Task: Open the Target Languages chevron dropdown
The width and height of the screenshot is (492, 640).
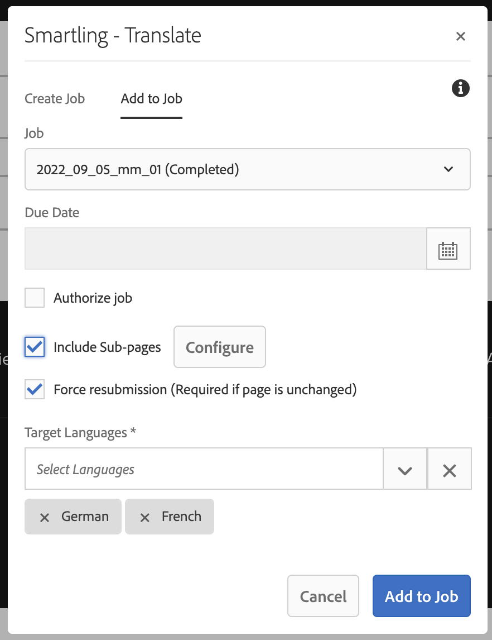Action: coord(405,470)
